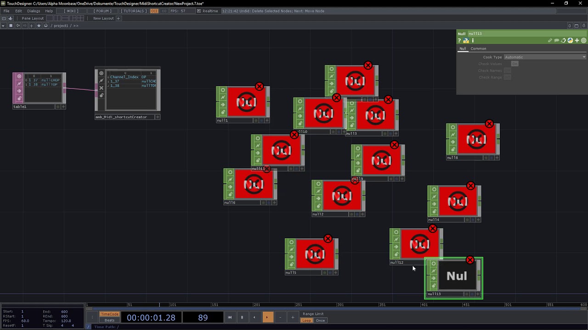Click the home icon in path bar
This screenshot has width=588, height=330.
point(45,26)
